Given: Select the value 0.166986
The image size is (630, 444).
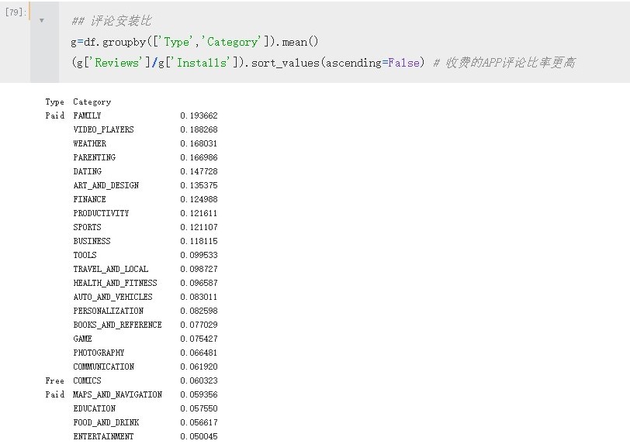Looking at the screenshot, I should (199, 157).
